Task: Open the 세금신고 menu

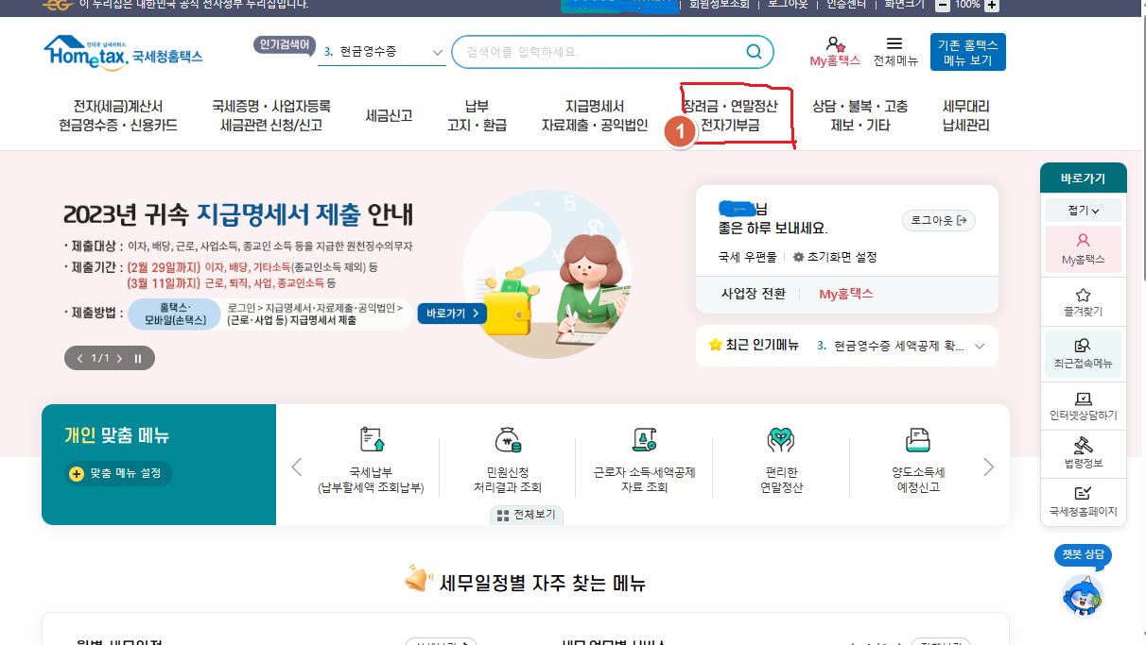Action: click(389, 115)
